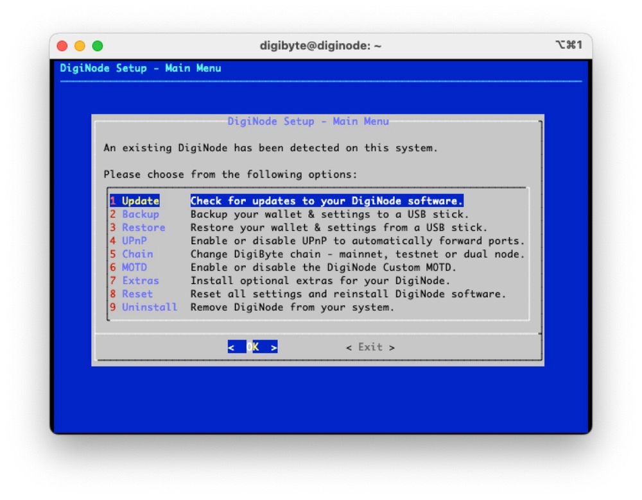
Task: Select the Reset menu option
Action: click(x=132, y=294)
